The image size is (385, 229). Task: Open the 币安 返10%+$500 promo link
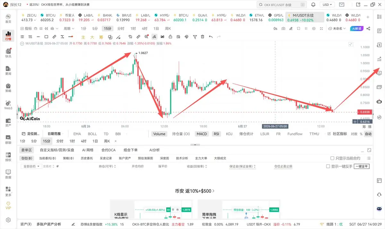[195, 191]
